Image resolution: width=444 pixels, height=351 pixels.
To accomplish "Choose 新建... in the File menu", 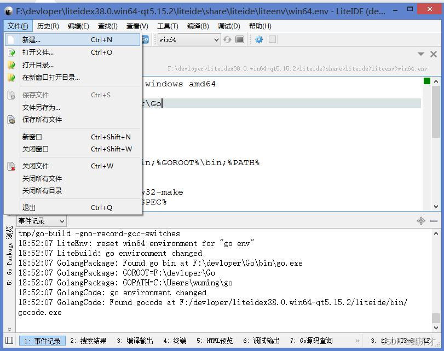I will [72, 39].
